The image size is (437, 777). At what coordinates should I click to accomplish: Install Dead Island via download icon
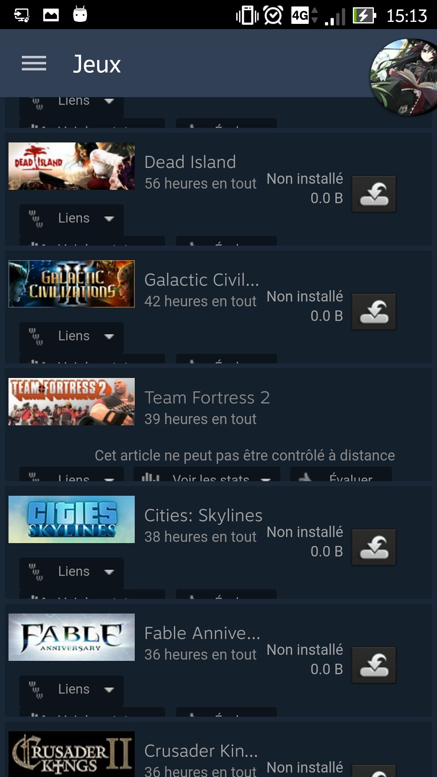point(374,194)
